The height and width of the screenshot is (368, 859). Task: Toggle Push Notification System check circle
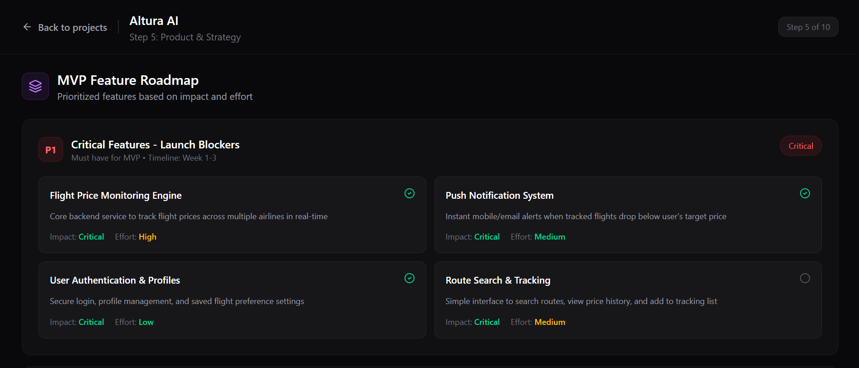[x=805, y=193]
